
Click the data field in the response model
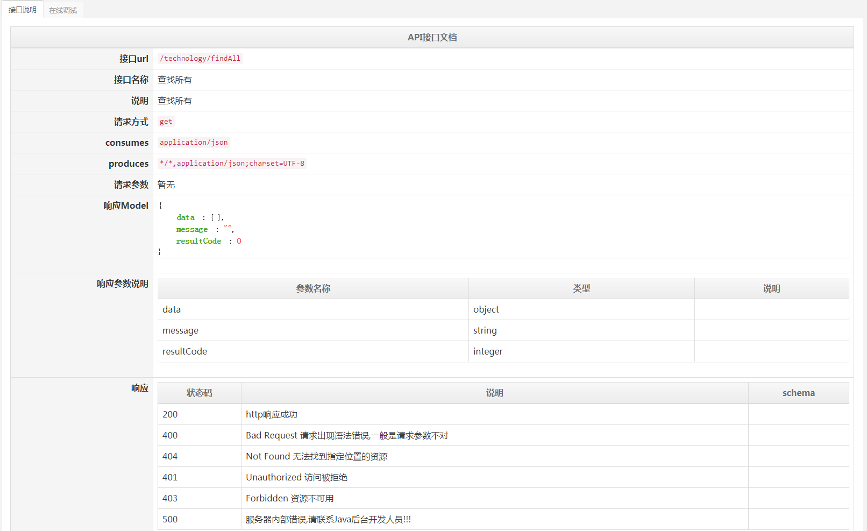point(186,217)
